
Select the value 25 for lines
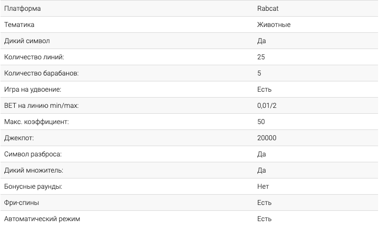261,57
